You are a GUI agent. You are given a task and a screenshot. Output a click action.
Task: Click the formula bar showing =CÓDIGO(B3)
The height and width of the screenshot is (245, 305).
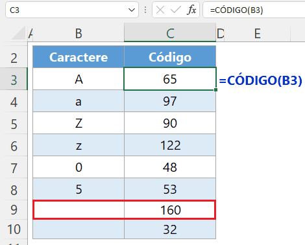(254, 10)
